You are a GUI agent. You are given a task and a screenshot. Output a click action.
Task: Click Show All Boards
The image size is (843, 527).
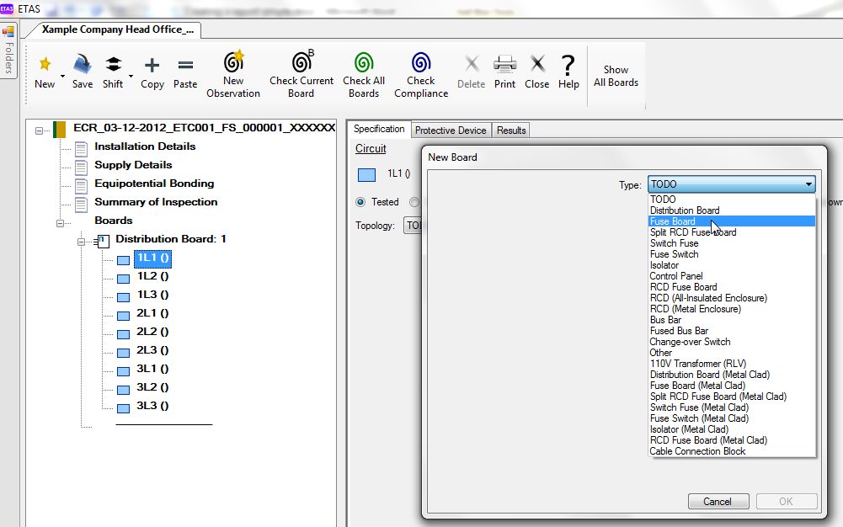(616, 76)
